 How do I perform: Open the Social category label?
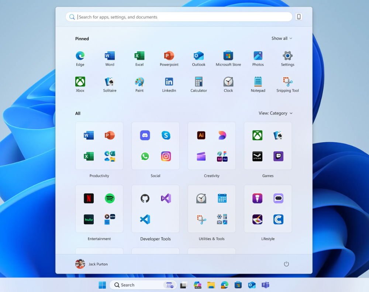coord(156,176)
